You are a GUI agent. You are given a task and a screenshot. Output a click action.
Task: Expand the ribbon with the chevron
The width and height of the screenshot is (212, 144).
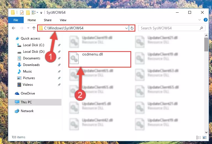click(x=199, y=20)
